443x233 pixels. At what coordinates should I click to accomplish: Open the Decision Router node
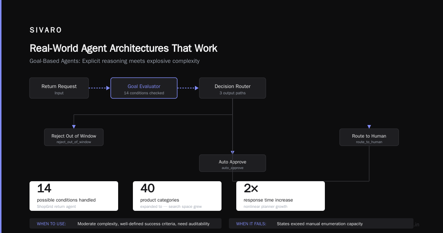(233, 88)
